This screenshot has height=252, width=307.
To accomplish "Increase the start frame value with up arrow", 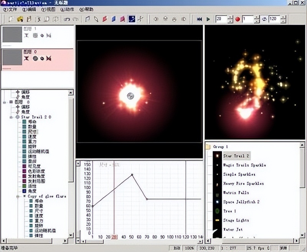I will point(230,17).
